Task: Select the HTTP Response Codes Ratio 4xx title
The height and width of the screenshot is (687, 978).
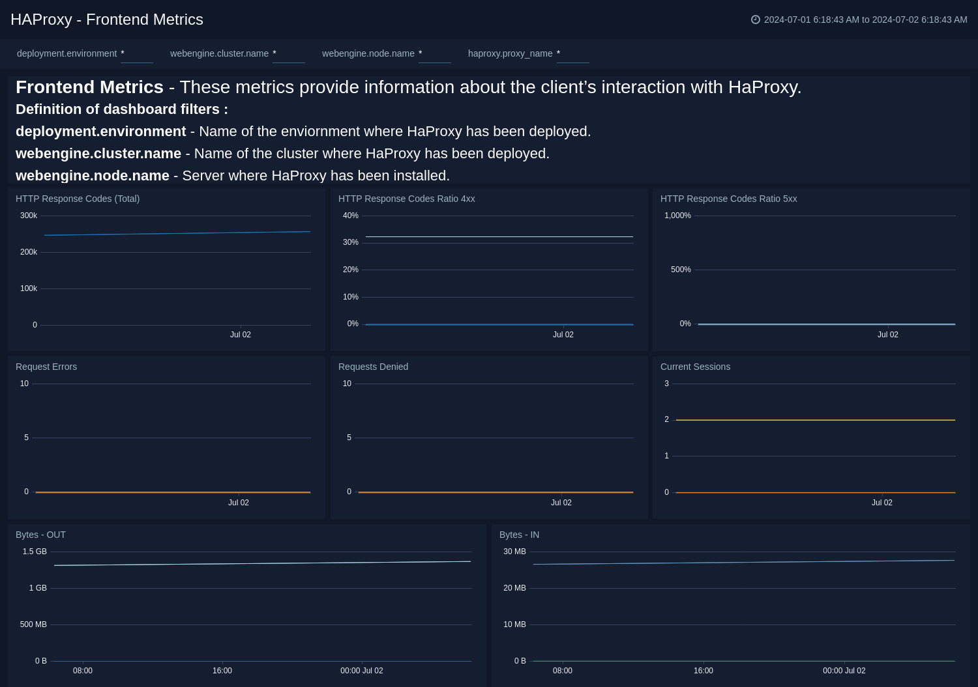Action: tap(407, 199)
